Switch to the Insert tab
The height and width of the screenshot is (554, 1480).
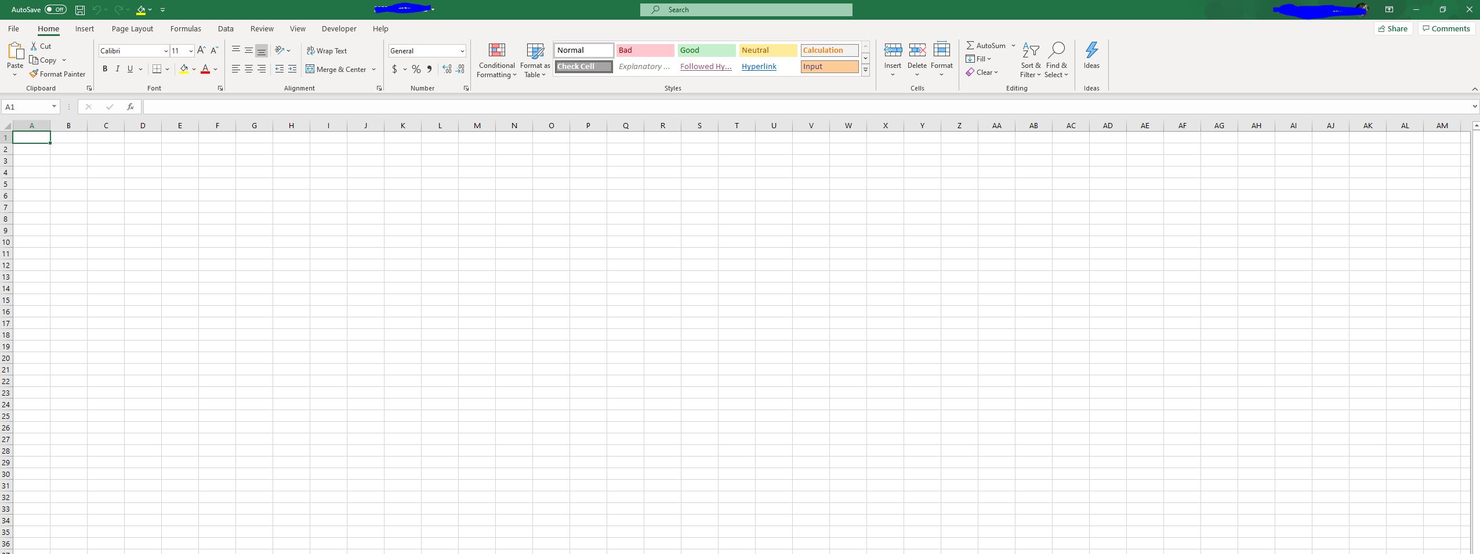point(85,28)
